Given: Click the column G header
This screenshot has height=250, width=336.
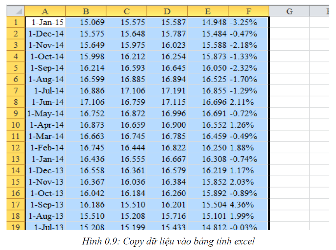Looking at the screenshot, I should [289, 12].
